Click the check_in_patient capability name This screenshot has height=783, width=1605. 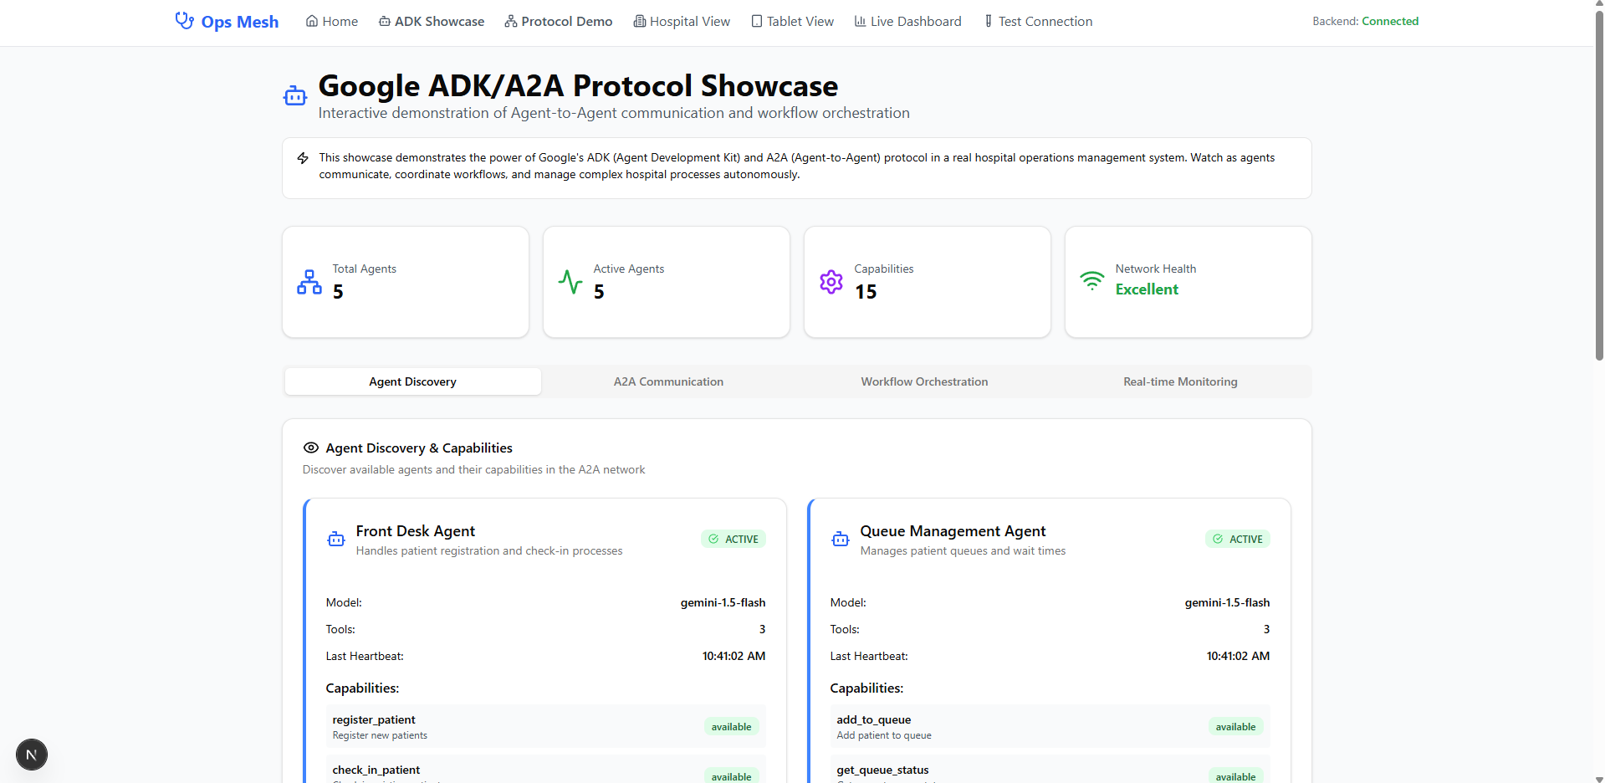376,770
